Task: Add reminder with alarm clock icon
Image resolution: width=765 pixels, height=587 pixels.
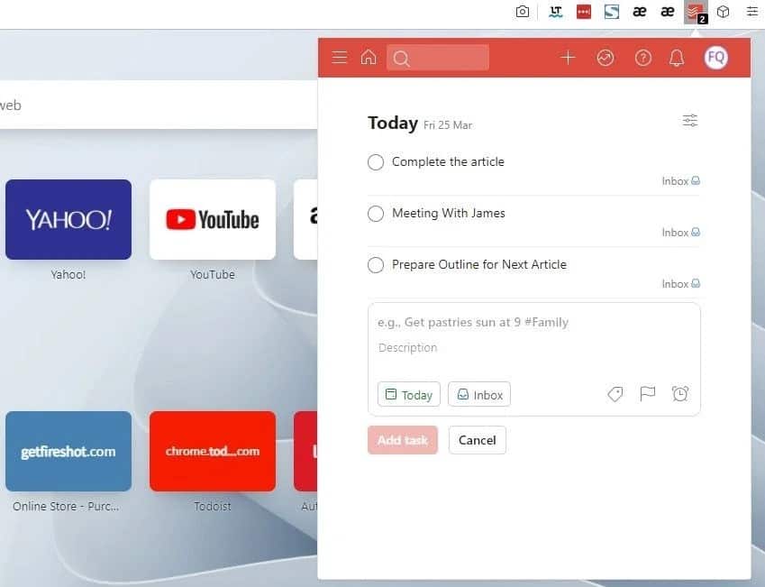Action: pyautogui.click(x=680, y=394)
